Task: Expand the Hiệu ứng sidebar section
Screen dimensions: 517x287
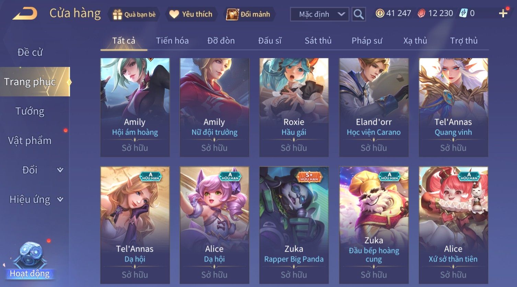Action: (x=60, y=199)
